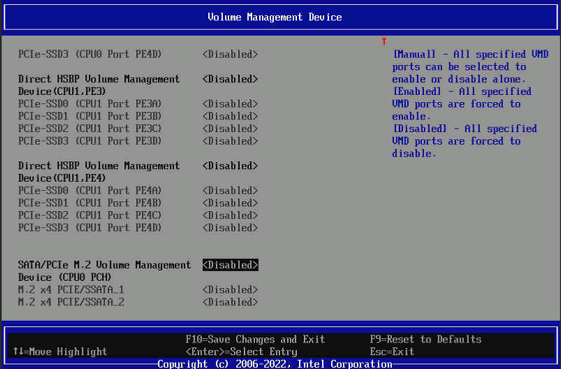561x369 pixels.
Task: Click PCIe-SSD0 (CPU1 Port PE3A) label
Action: coord(90,104)
